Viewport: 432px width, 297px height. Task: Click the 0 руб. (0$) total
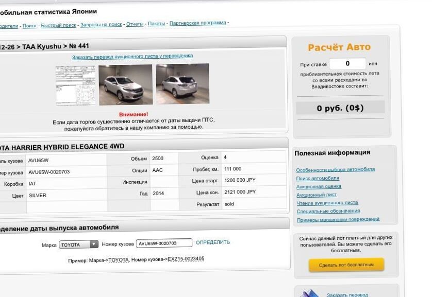pos(340,108)
